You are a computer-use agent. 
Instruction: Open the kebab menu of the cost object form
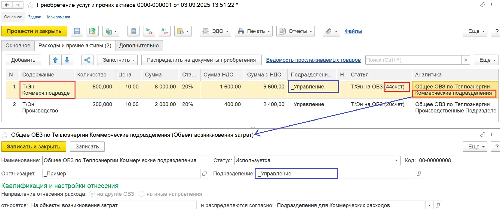(x=492, y=135)
